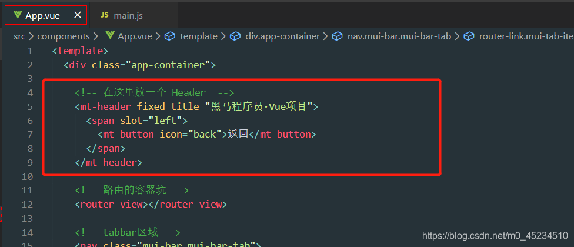
Task: Click the opening <router-view> tag
Action: tap(111, 204)
